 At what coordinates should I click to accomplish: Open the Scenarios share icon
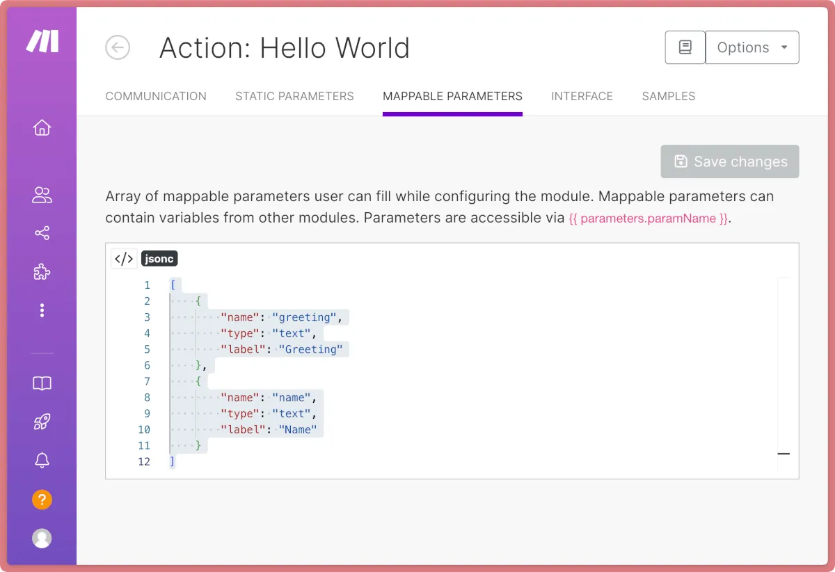tap(42, 233)
